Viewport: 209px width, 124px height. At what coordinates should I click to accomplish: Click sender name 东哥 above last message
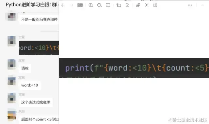click(x=22, y=112)
